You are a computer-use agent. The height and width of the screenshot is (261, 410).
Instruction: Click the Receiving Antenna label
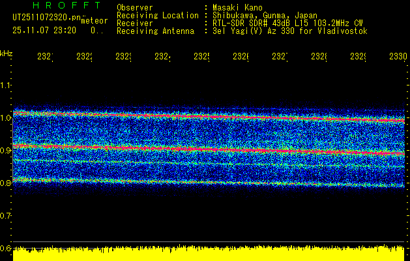155,31
